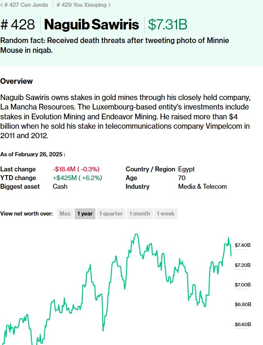Click the left chevron before # 427

coord(2,5)
